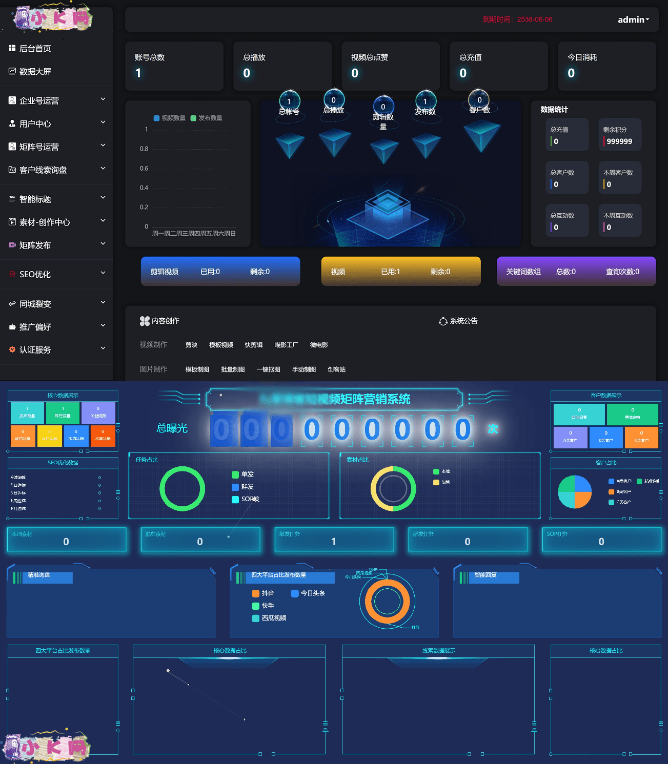Toggle 西瓜视频 legend in platform chart
Image resolution: width=668 pixels, height=764 pixels.
[269, 618]
